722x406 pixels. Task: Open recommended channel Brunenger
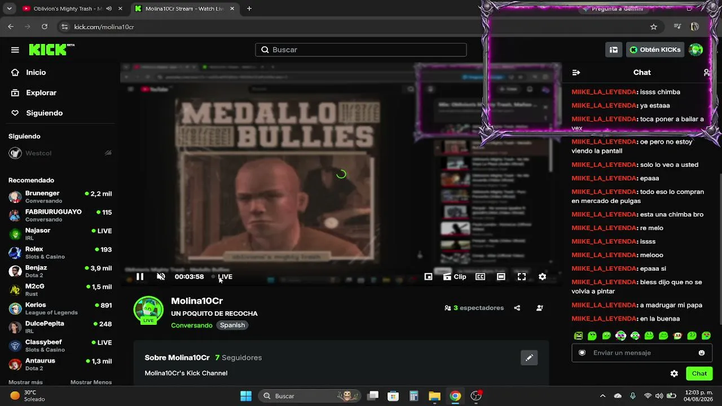point(60,197)
